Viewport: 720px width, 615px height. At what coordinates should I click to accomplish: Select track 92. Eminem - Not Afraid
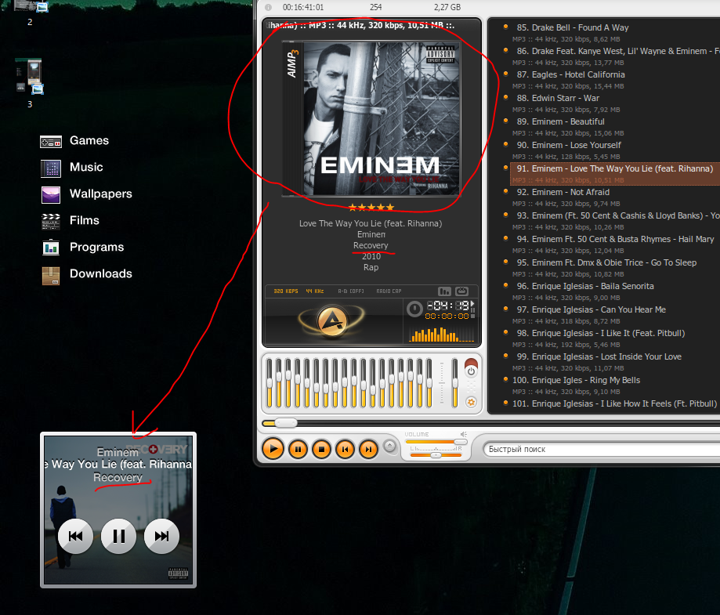(614, 197)
